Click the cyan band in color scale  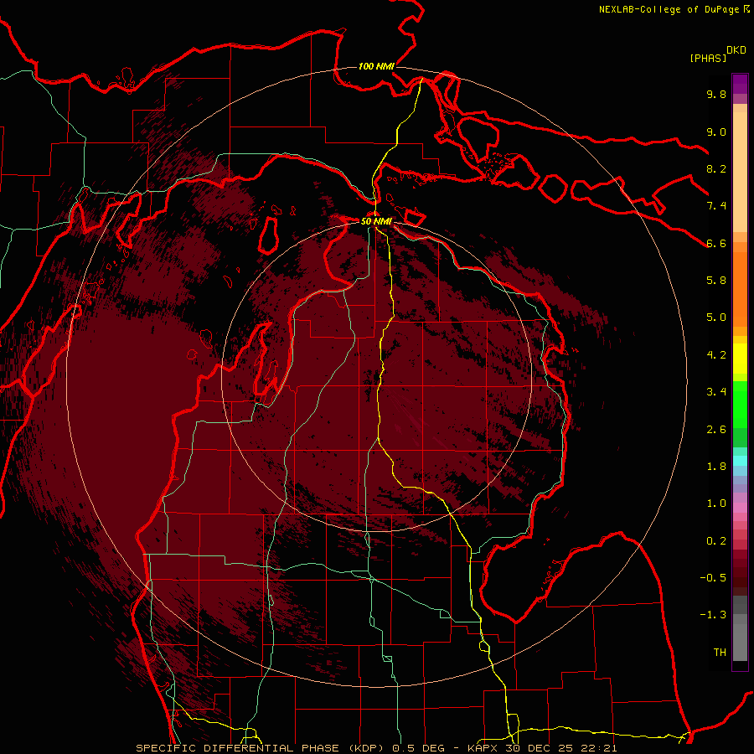point(740,460)
